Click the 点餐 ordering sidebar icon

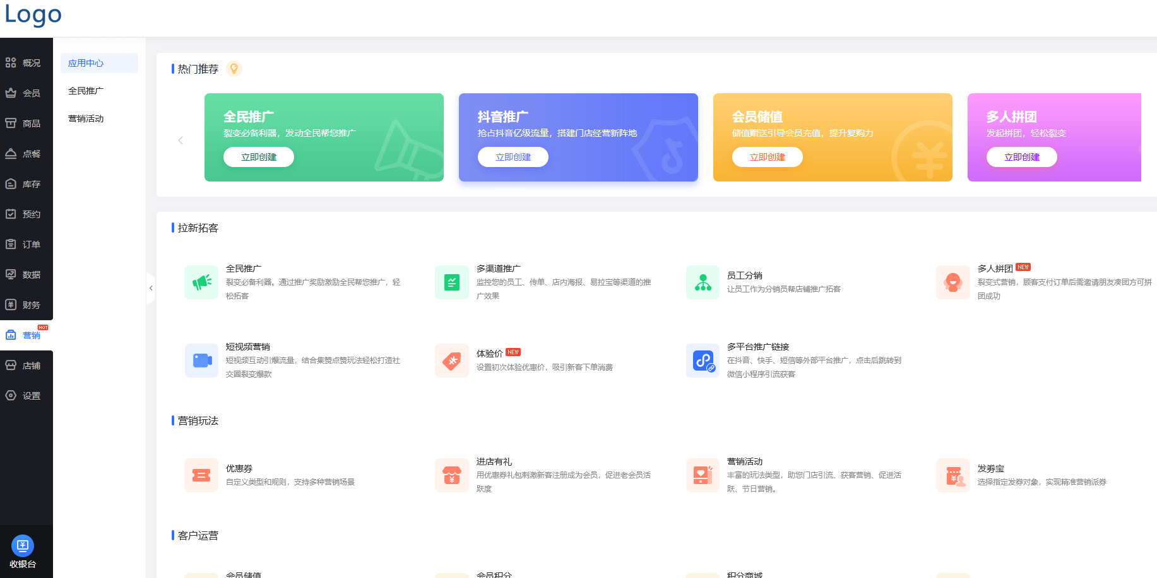(27, 153)
